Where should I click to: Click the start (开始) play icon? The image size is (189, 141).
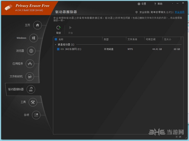70,28
